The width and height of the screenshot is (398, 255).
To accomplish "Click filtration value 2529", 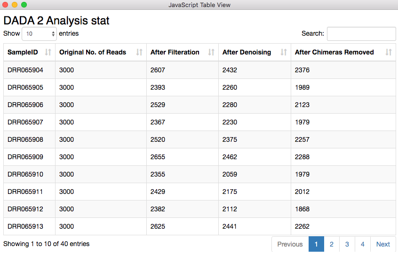I will pos(158,105).
